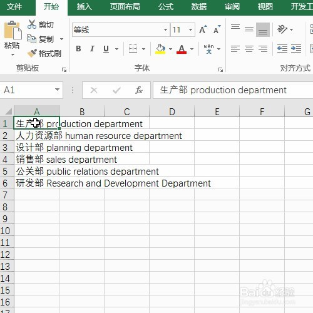Expand border style dropdown arrow

click(x=143, y=49)
